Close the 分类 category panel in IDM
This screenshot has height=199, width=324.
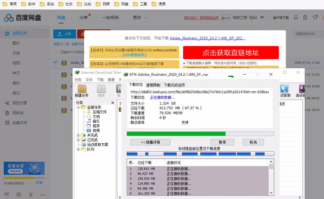pos(113,103)
